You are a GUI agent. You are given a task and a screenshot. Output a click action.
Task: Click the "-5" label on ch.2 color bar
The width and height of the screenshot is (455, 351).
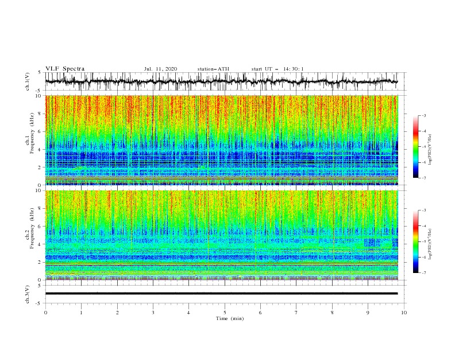(423, 241)
